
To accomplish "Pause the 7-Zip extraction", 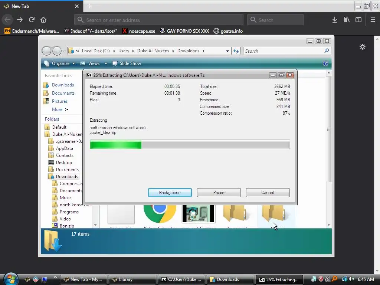I will click(x=219, y=193).
